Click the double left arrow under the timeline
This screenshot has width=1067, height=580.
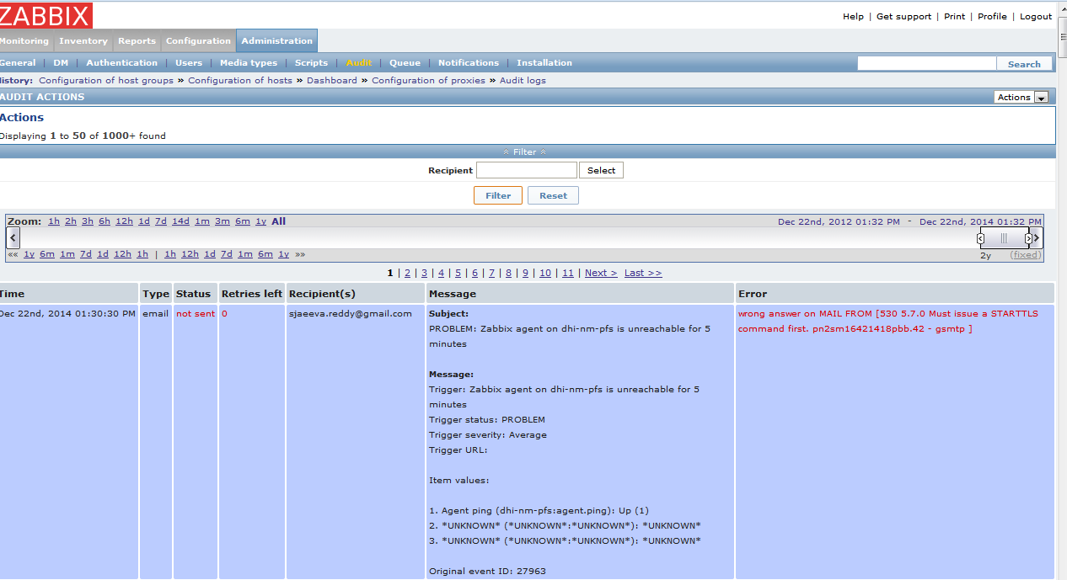click(x=13, y=254)
